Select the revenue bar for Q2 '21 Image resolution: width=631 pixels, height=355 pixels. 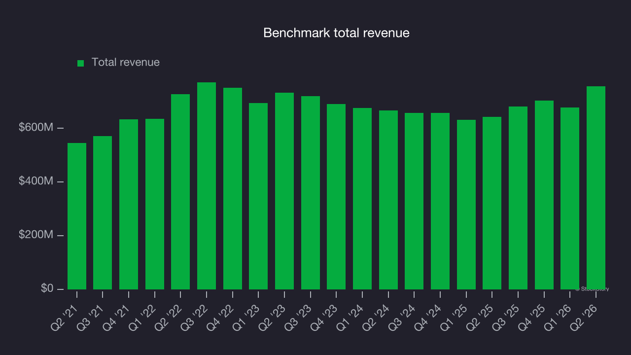coord(77,216)
